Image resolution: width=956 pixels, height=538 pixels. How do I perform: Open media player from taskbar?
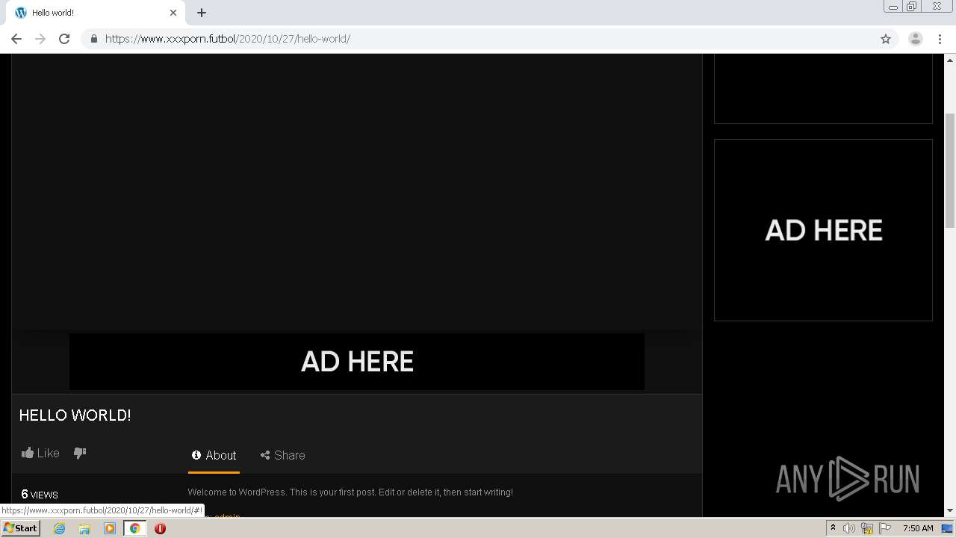point(110,528)
